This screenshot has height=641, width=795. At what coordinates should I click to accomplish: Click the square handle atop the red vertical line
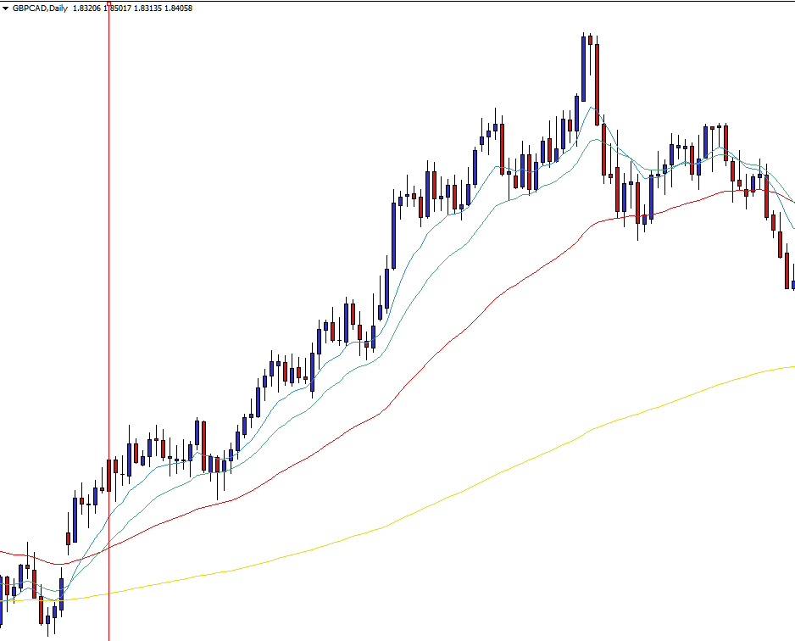(x=108, y=3)
